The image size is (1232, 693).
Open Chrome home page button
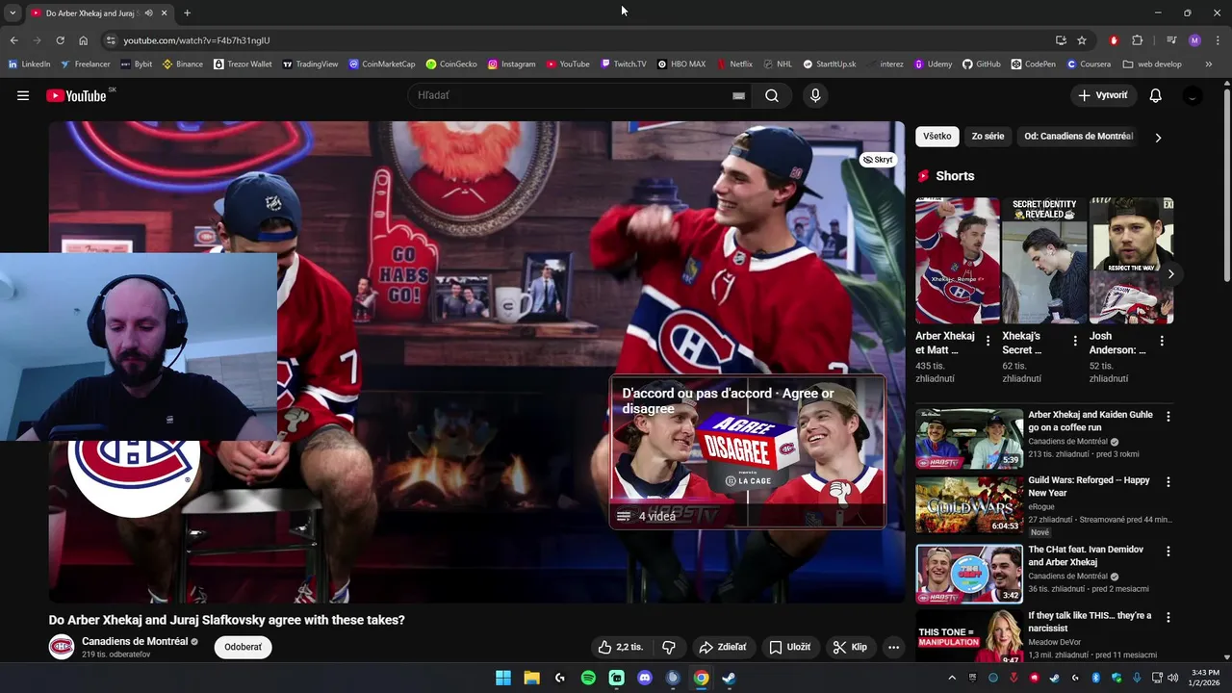83,40
